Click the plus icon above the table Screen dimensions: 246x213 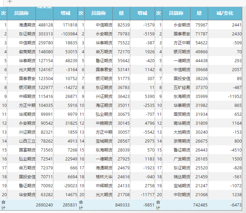10,2
